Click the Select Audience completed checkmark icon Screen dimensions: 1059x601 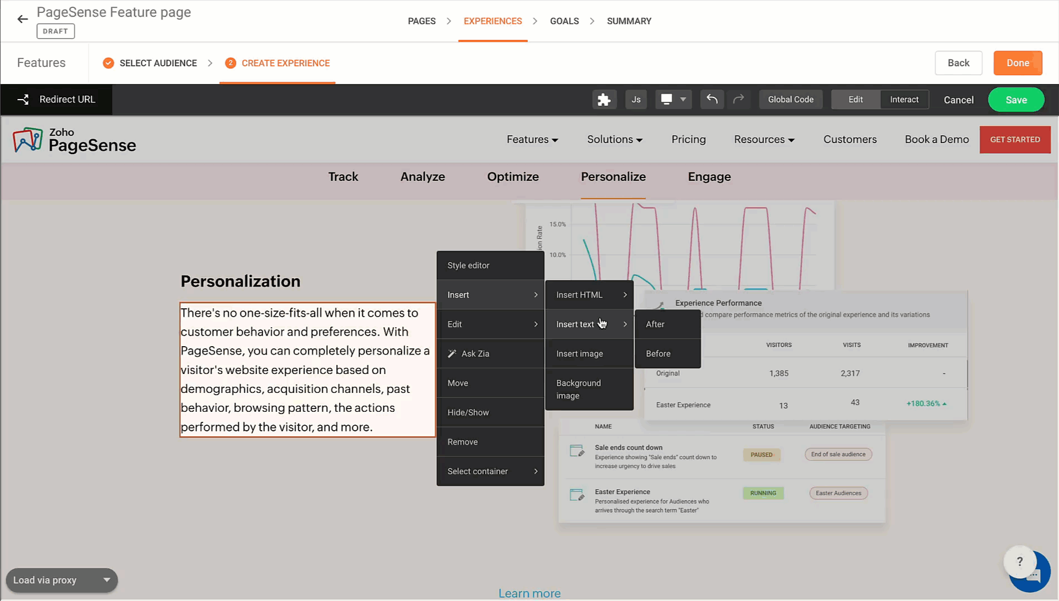(109, 63)
